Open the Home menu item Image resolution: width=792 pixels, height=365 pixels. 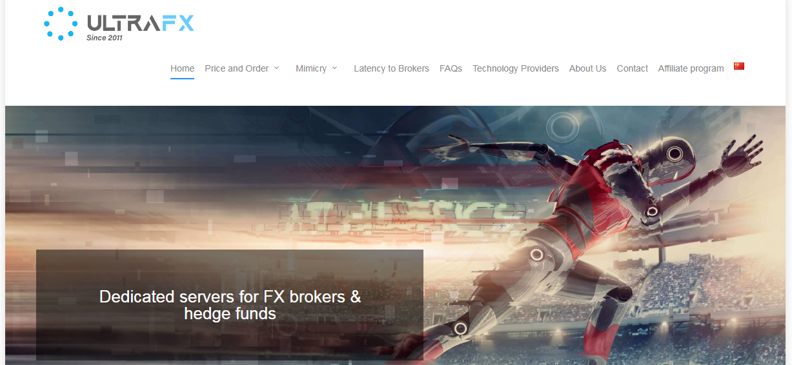coord(182,68)
